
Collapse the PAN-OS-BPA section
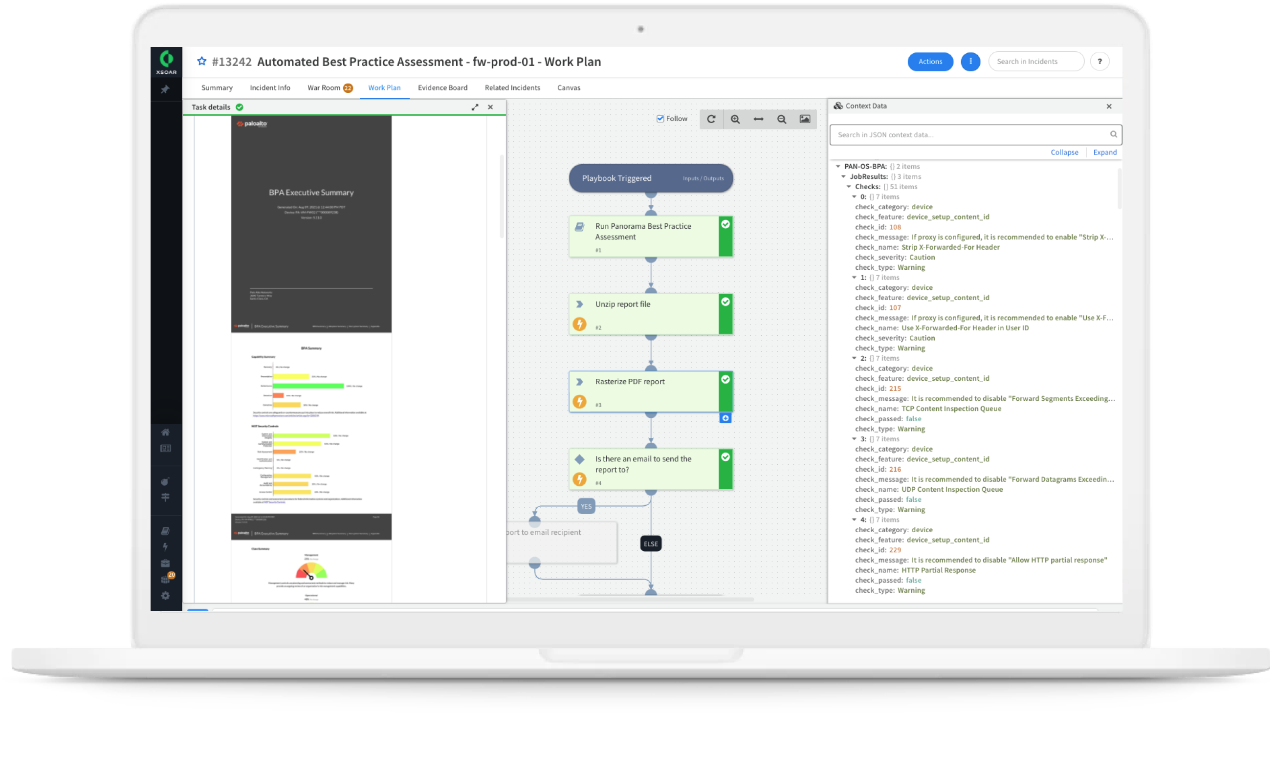[x=838, y=166]
